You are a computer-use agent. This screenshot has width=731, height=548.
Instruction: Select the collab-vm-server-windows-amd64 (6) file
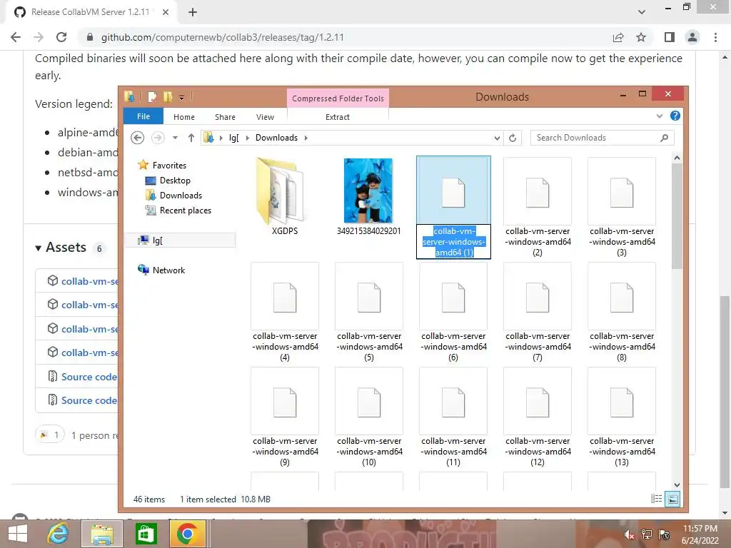click(x=453, y=313)
